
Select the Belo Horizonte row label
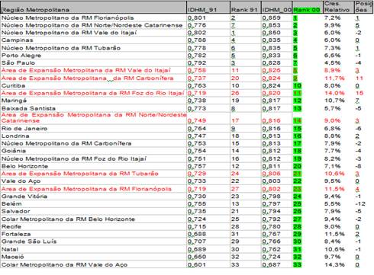point(24,166)
